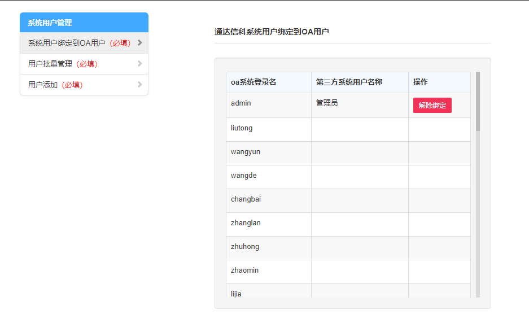Click chevron arrow beside 用户批量管理

(139, 64)
